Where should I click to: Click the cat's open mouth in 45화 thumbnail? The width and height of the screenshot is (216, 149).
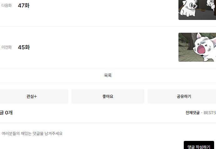(x=201, y=49)
